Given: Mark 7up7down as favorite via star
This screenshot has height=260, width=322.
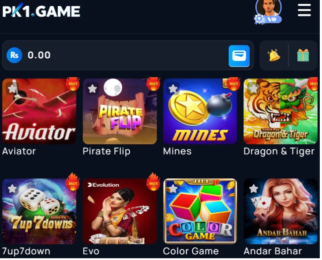Looking at the screenshot, I should [x=12, y=188].
